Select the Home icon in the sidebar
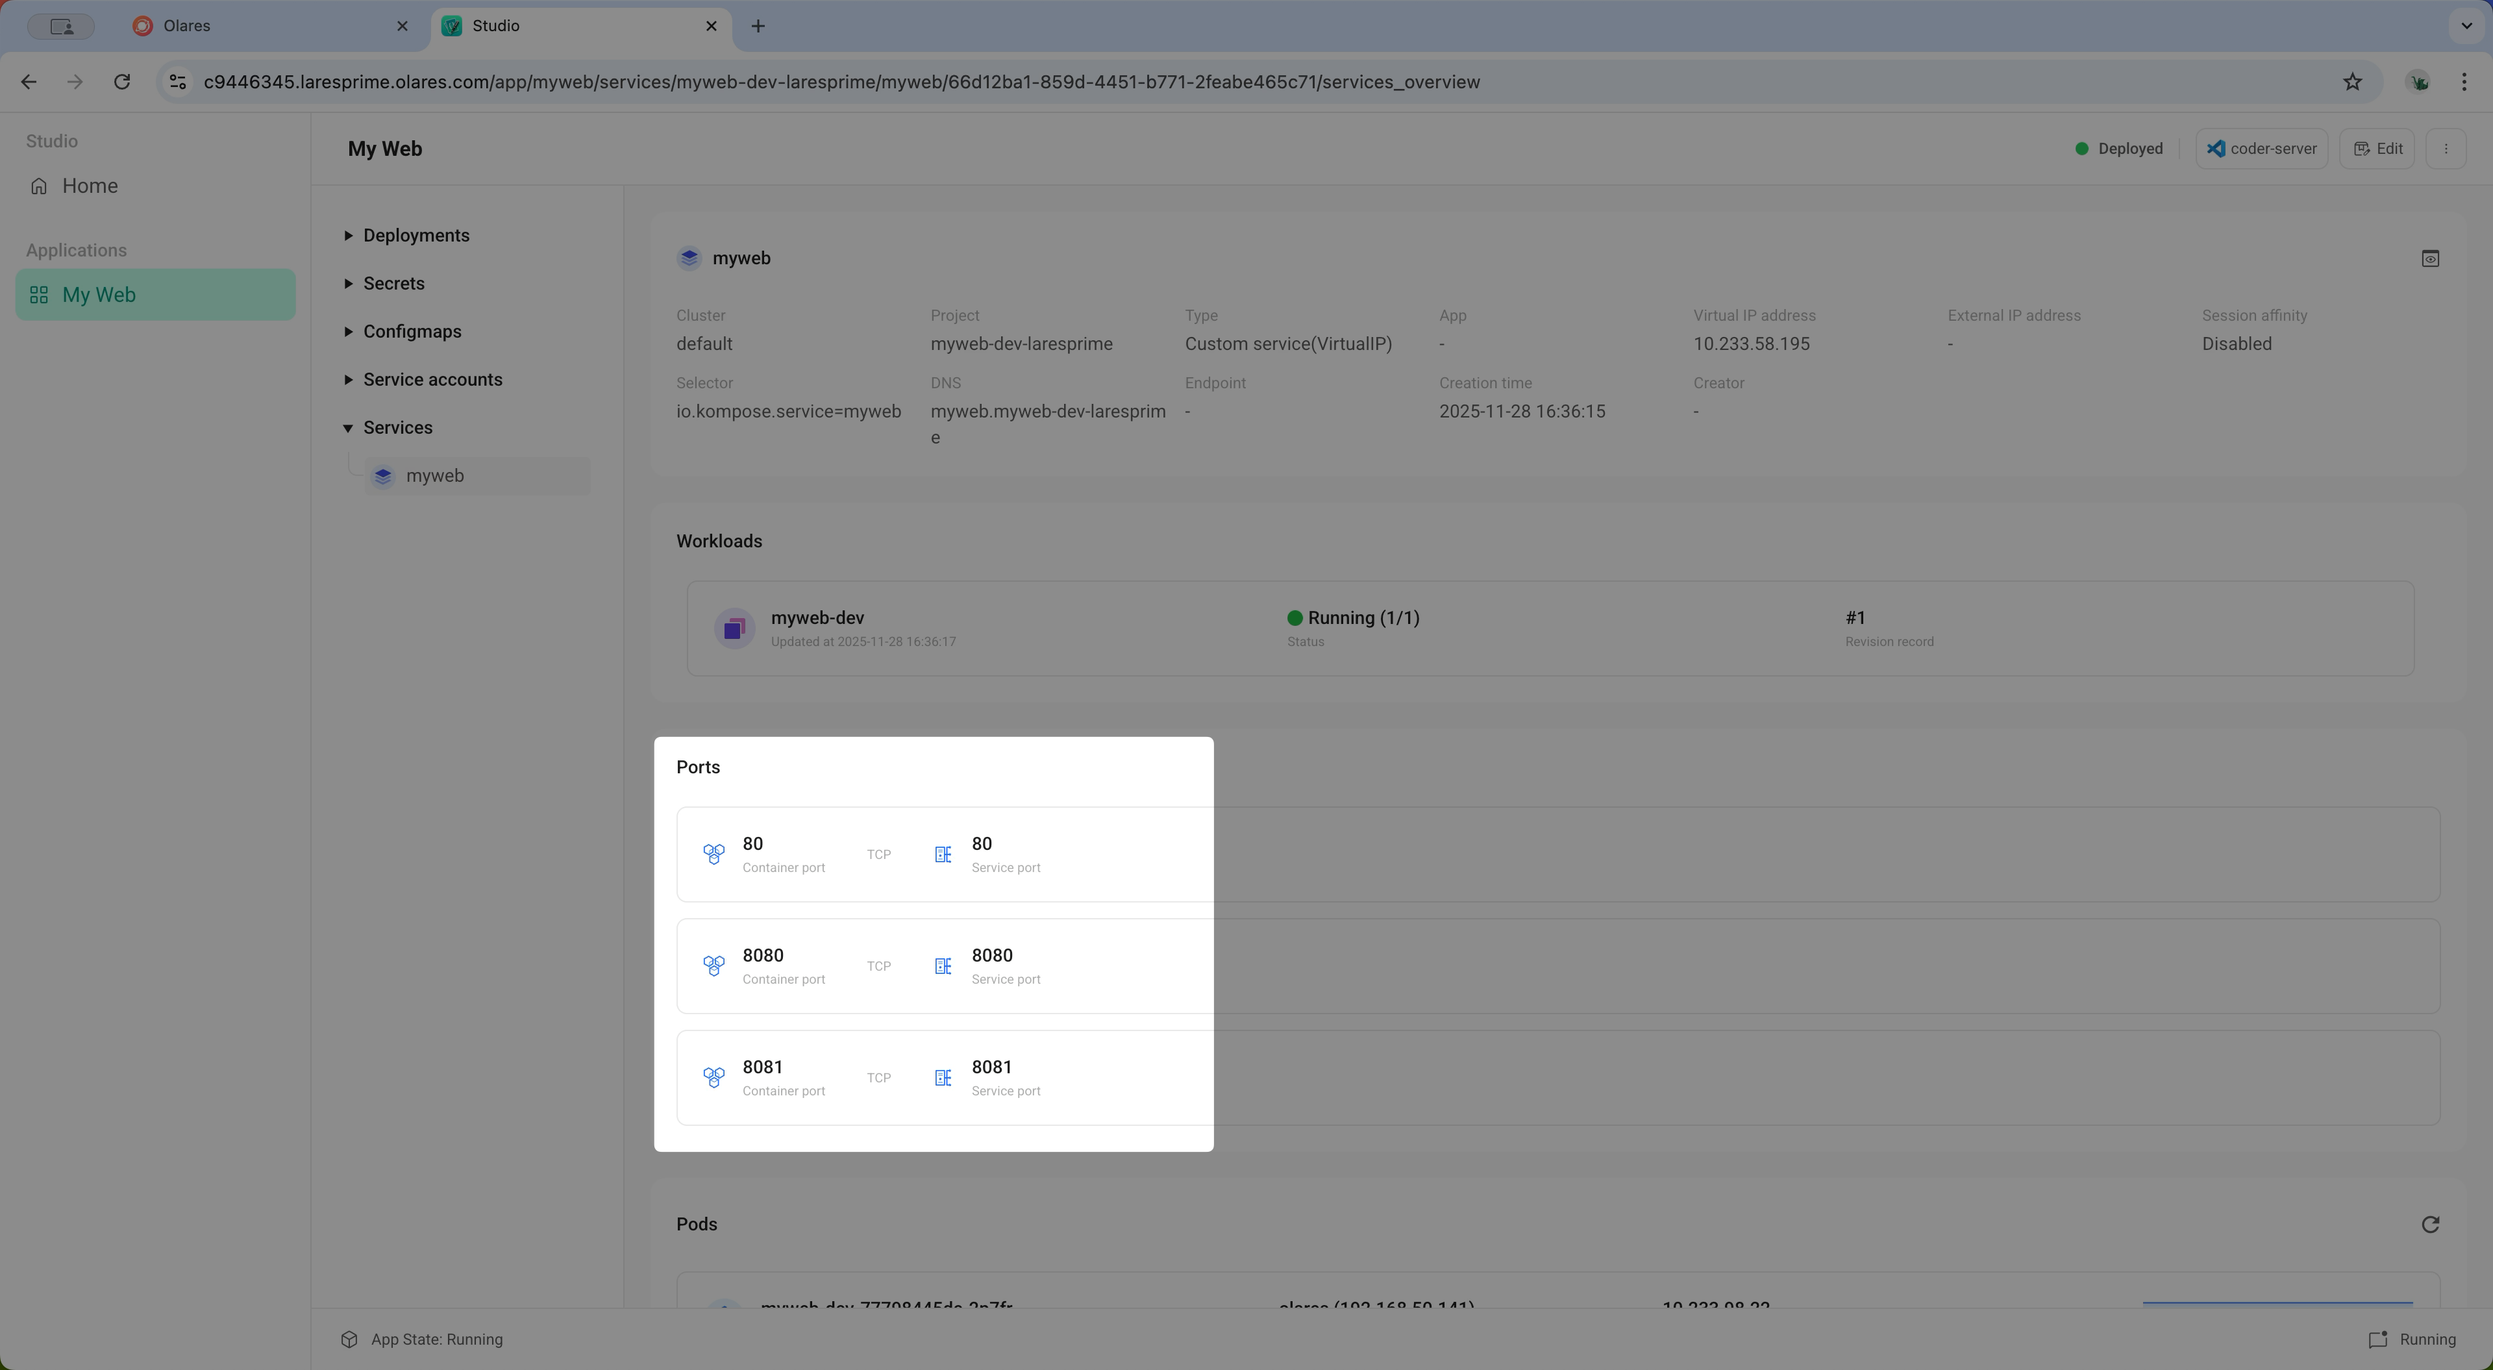The width and height of the screenshot is (2493, 1370). point(39,185)
